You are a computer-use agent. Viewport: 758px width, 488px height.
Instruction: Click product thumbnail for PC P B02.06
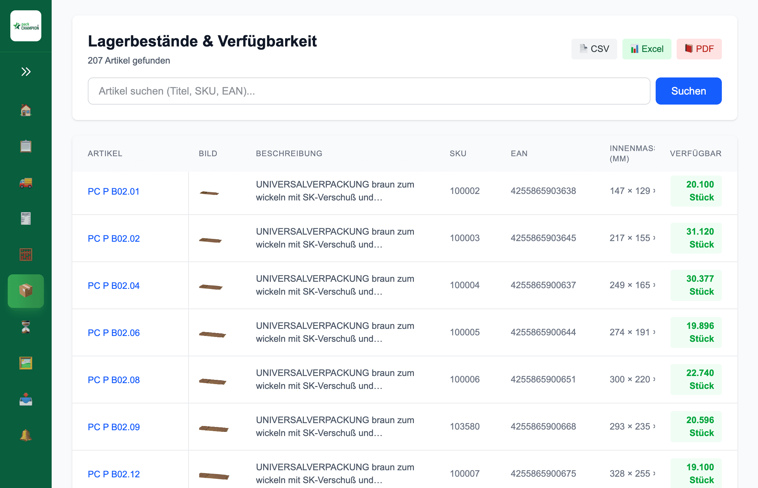[x=212, y=334]
